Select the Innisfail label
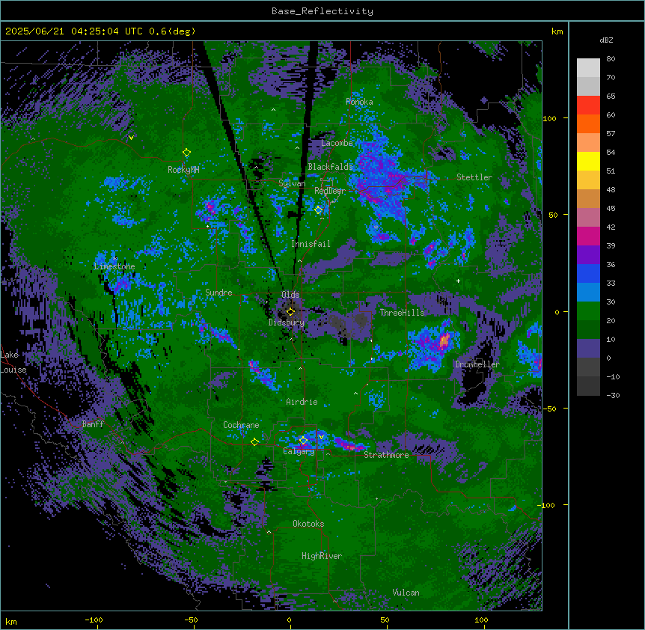 [311, 244]
